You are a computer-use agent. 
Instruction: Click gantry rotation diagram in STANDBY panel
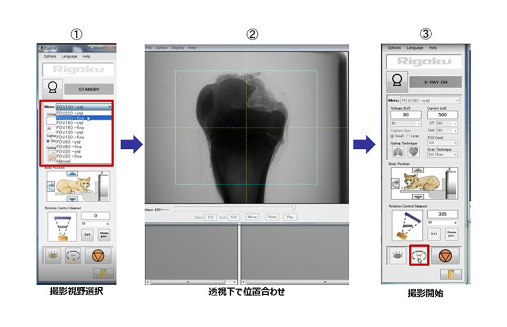(x=62, y=226)
